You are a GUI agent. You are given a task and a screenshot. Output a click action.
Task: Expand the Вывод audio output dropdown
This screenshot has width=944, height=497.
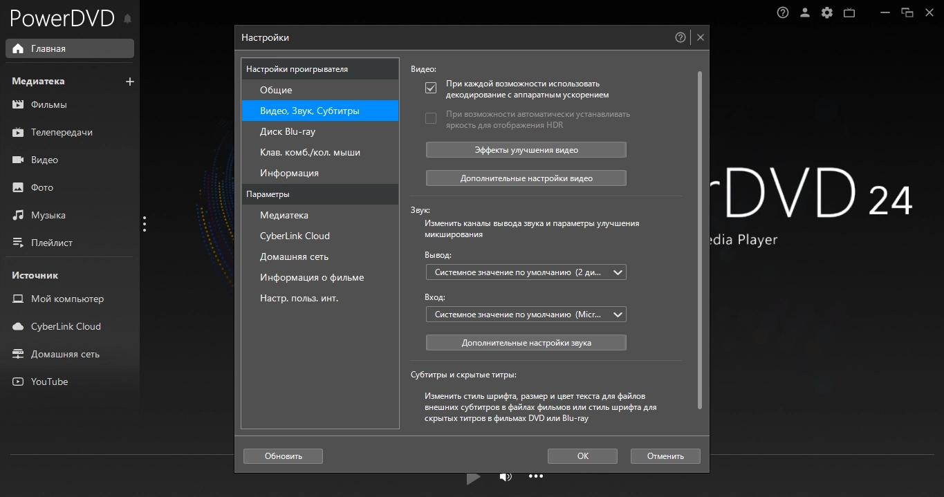click(x=526, y=272)
